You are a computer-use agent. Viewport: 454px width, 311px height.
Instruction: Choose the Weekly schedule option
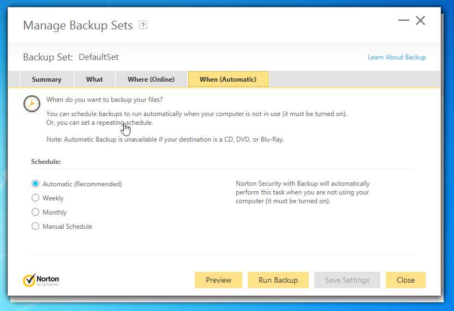pos(35,198)
